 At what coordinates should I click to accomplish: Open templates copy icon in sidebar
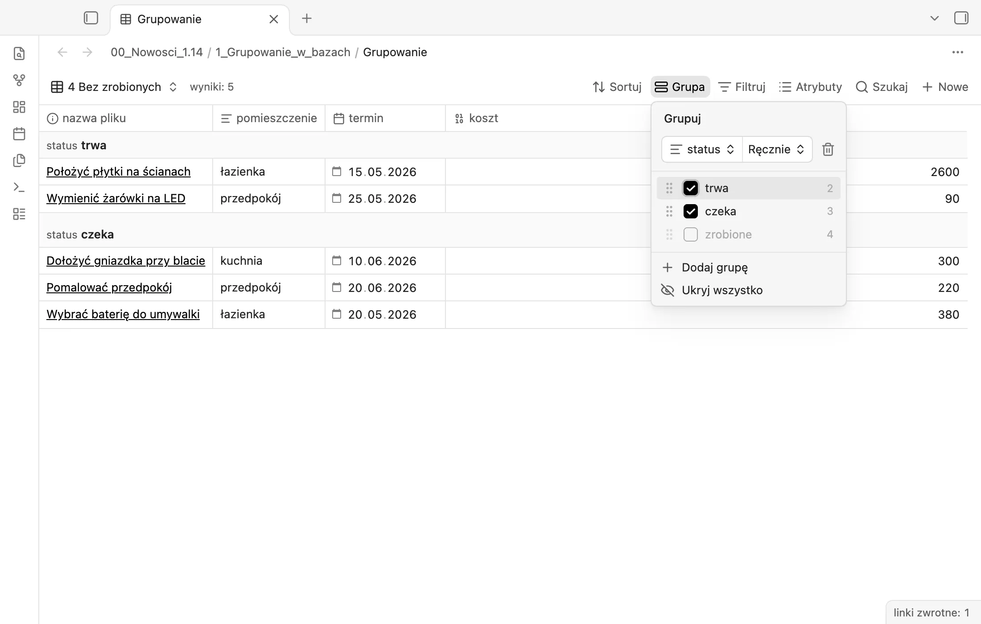[x=19, y=160]
